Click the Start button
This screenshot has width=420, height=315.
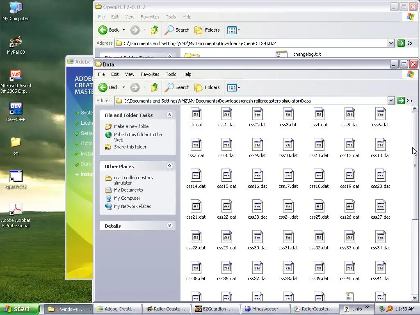coord(20,309)
